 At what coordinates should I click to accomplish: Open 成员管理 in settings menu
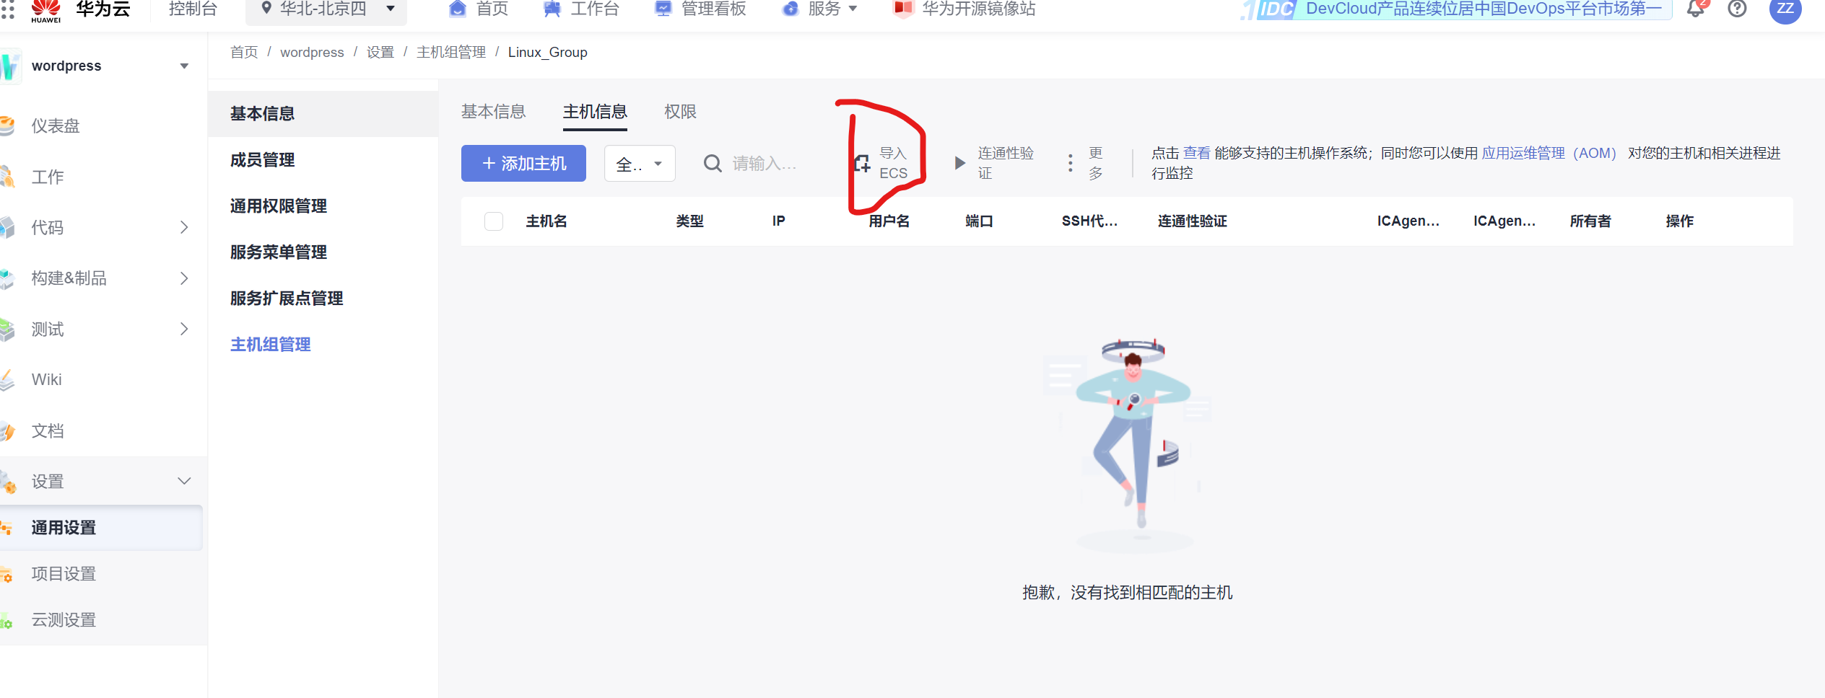tap(263, 160)
